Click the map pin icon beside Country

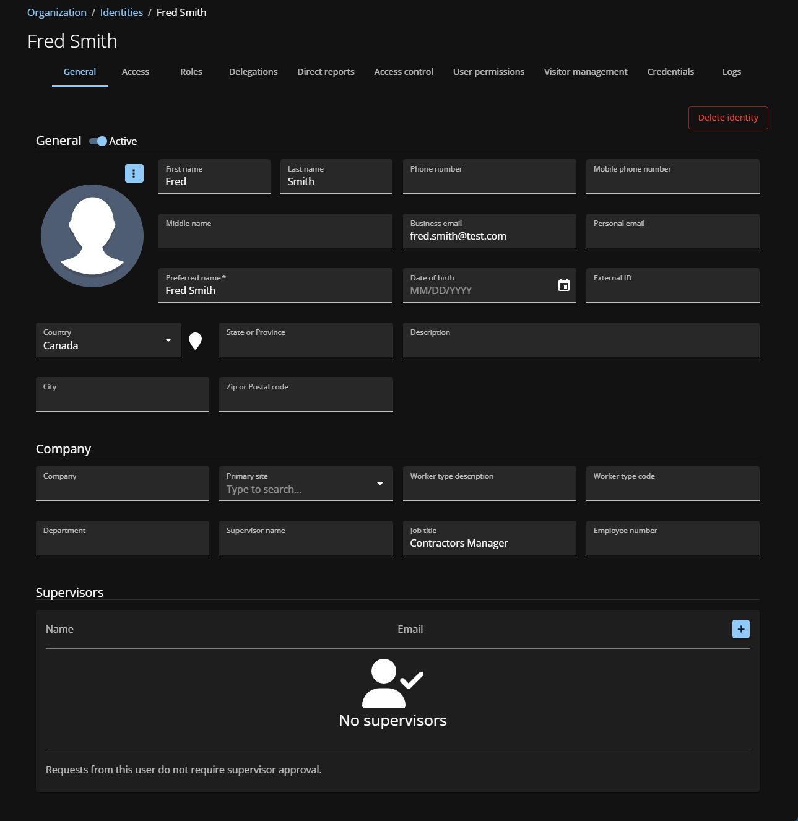coord(196,340)
